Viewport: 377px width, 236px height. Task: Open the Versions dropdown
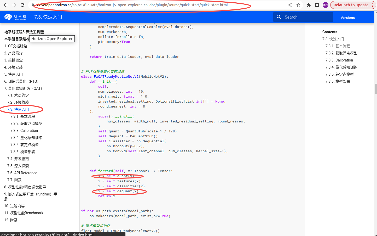(x=347, y=18)
